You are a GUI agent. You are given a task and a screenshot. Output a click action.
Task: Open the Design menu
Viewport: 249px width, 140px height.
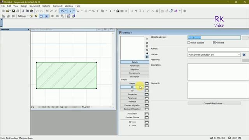[x=24, y=6]
